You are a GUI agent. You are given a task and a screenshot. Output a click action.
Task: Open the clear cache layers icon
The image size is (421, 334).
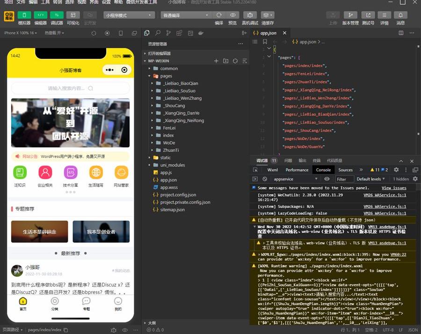tap(268, 15)
